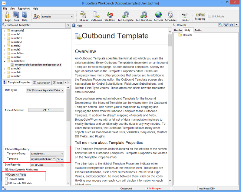Switch to the Trailer tab

click(x=198, y=30)
